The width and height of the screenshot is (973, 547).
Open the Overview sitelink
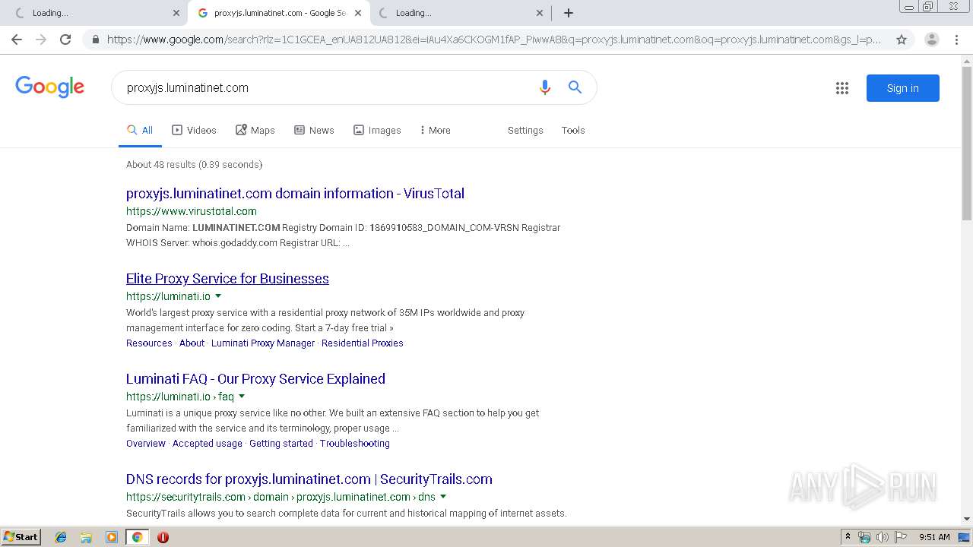[145, 443]
